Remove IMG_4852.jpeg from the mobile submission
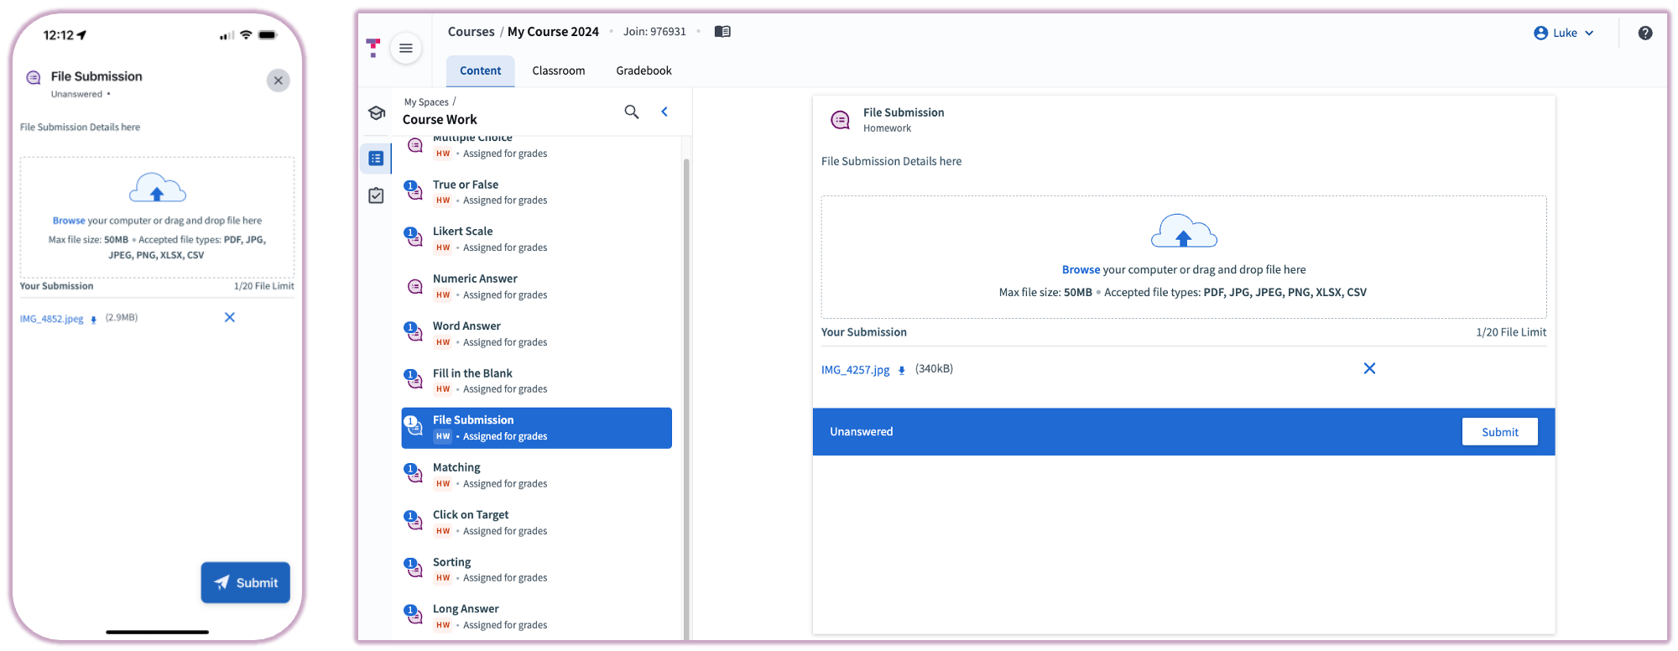1678x651 pixels. pos(229,317)
